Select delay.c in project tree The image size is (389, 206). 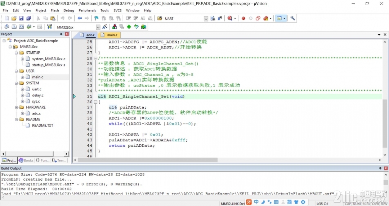38,95
